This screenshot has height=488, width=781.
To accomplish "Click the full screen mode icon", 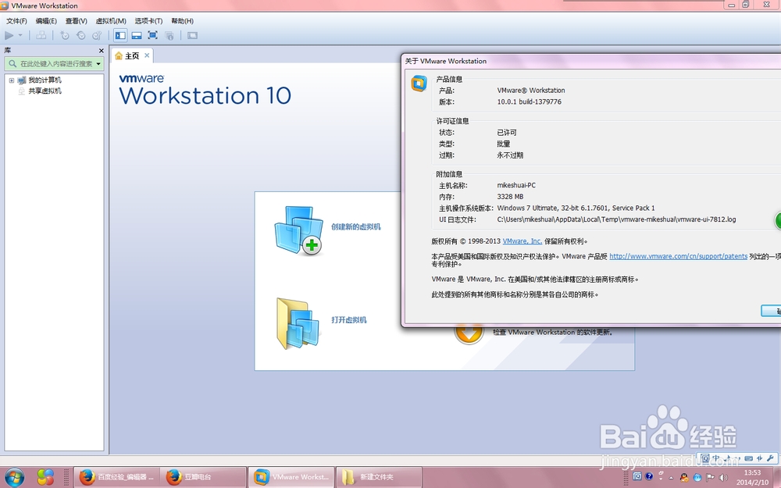I will pyautogui.click(x=153, y=35).
